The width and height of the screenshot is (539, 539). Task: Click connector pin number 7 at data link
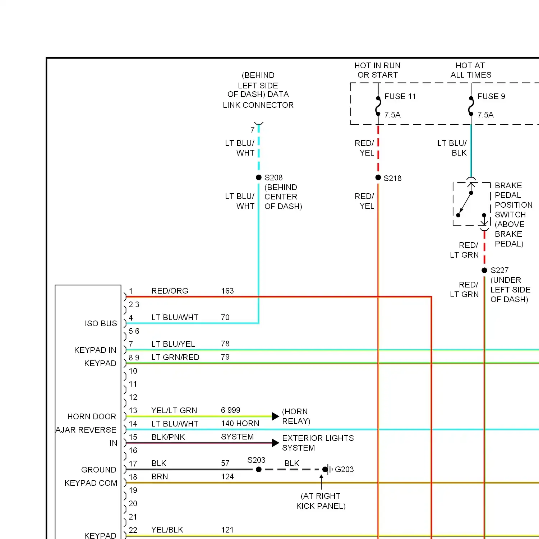point(253,130)
